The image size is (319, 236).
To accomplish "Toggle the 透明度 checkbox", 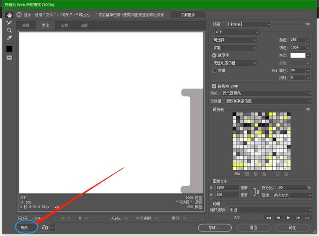I will [x=215, y=55].
